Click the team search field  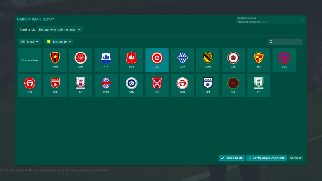pyautogui.click(x=285, y=42)
